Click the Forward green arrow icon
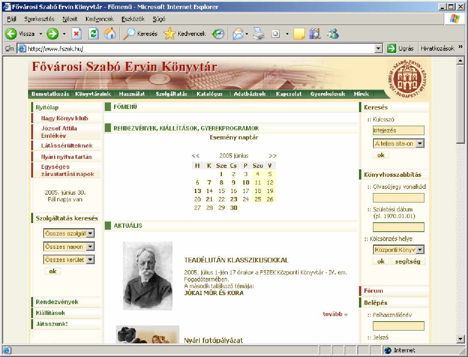The width and height of the screenshot is (468, 357). click(x=52, y=34)
